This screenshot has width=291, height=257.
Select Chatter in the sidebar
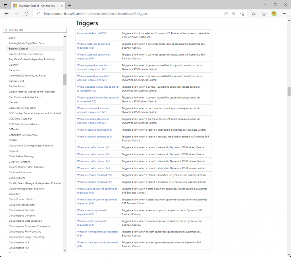pos(13,140)
